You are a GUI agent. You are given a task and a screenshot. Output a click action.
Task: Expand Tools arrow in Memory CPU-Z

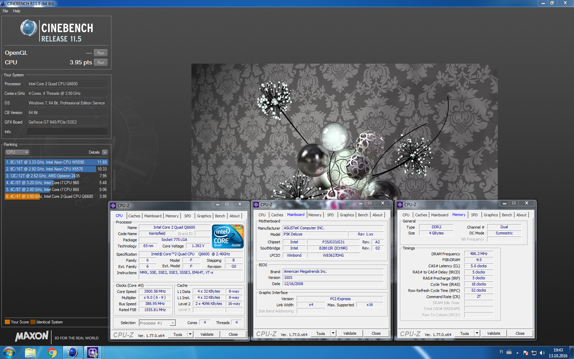pyautogui.click(x=477, y=334)
